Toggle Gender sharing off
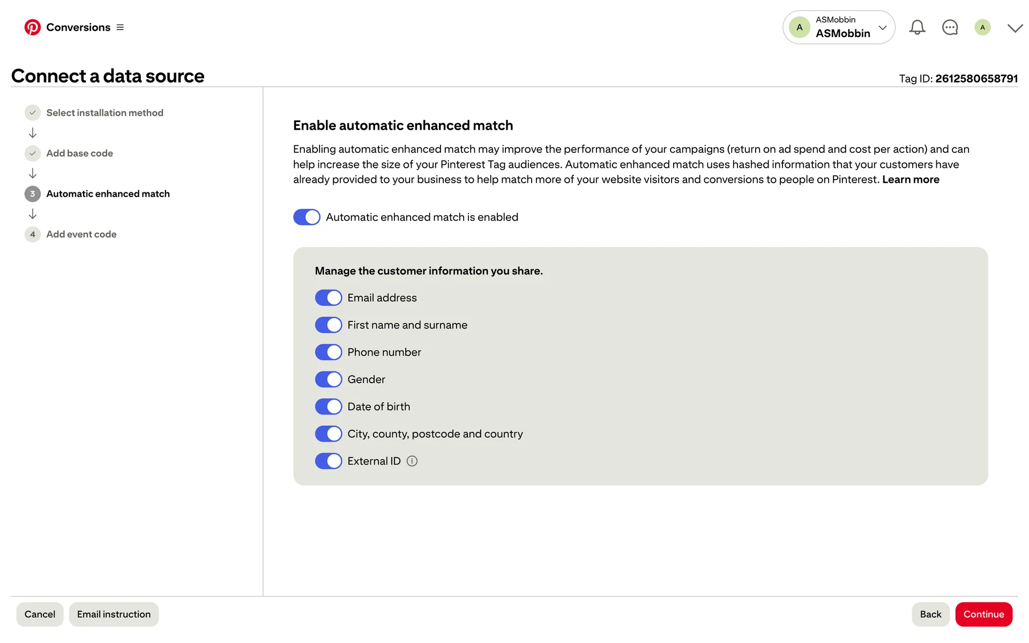This screenshot has width=1029, height=643. tap(328, 379)
